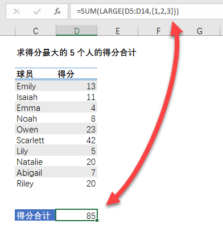Open the Insert Function fx button

pyautogui.click(x=57, y=11)
